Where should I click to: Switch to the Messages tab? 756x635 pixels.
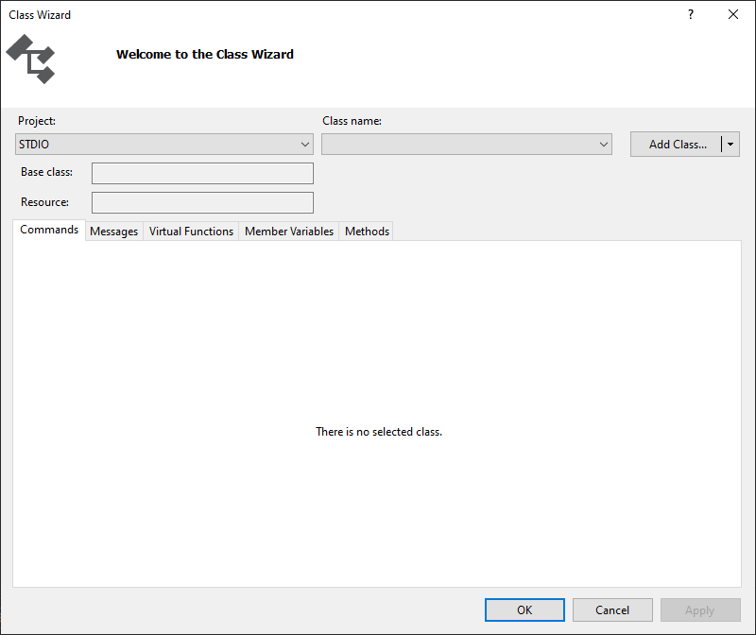point(113,232)
